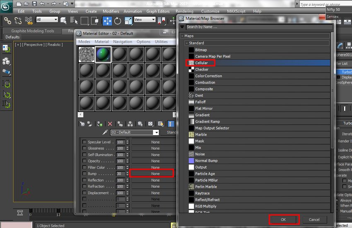Collapse the Standard maps group
This screenshot has height=228, width=352.
pos(187,43)
